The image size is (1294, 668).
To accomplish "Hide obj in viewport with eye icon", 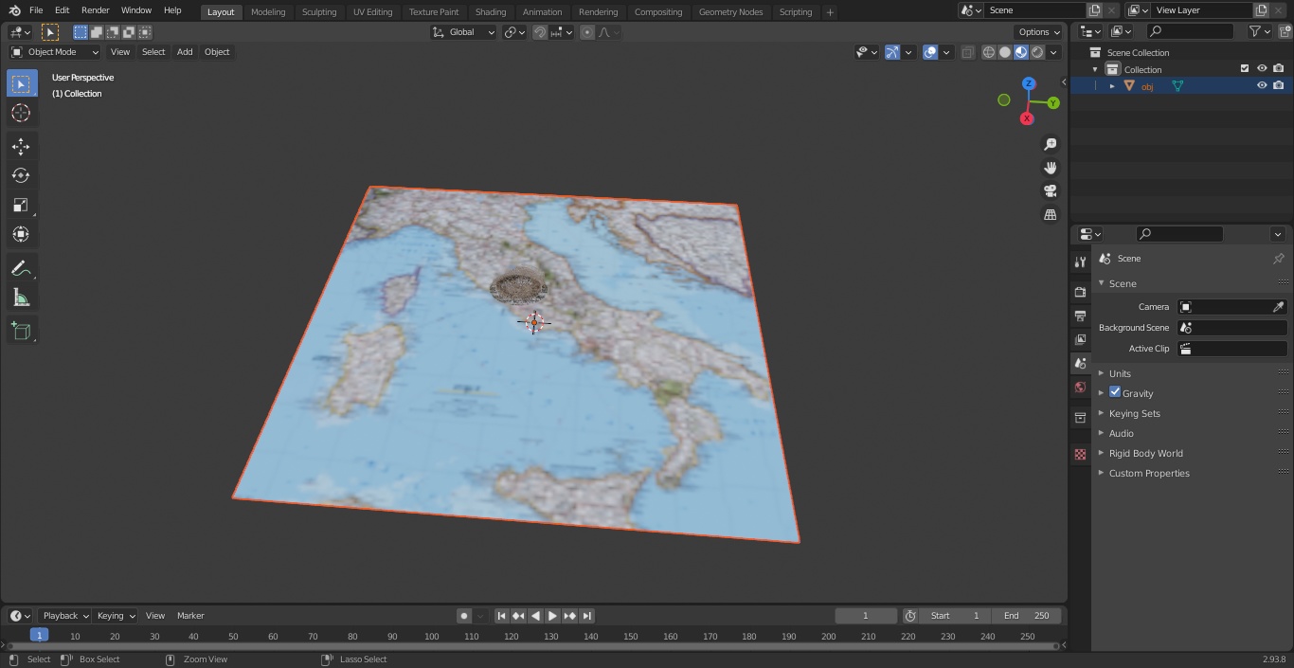I will point(1262,85).
